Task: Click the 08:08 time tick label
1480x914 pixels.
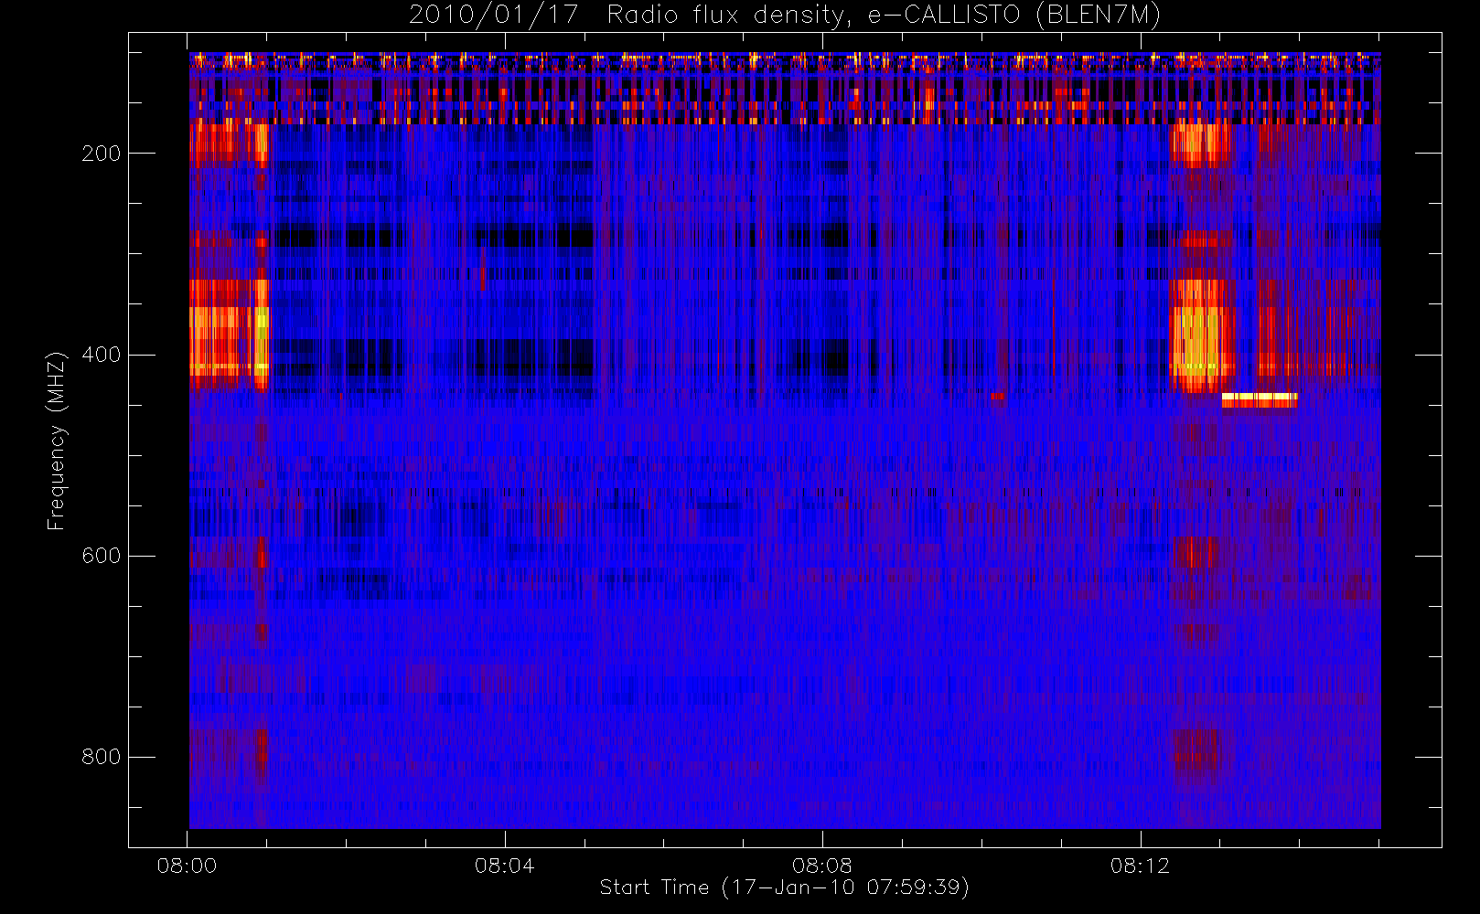Action: [x=821, y=865]
